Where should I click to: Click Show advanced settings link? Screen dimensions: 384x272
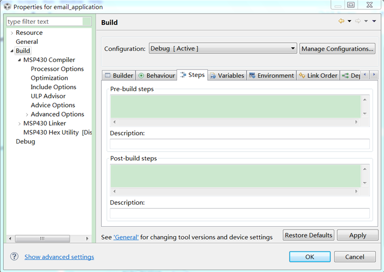pyautogui.click(x=59, y=257)
